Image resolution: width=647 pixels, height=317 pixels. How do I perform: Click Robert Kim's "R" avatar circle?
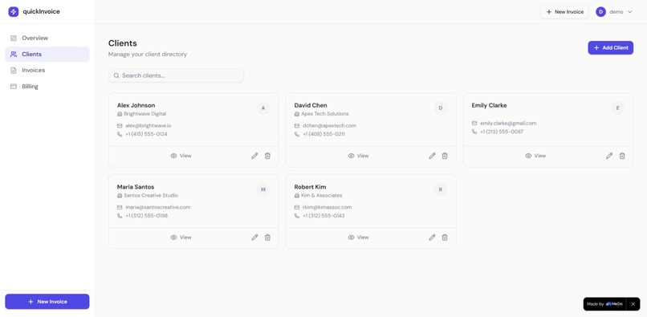[440, 190]
